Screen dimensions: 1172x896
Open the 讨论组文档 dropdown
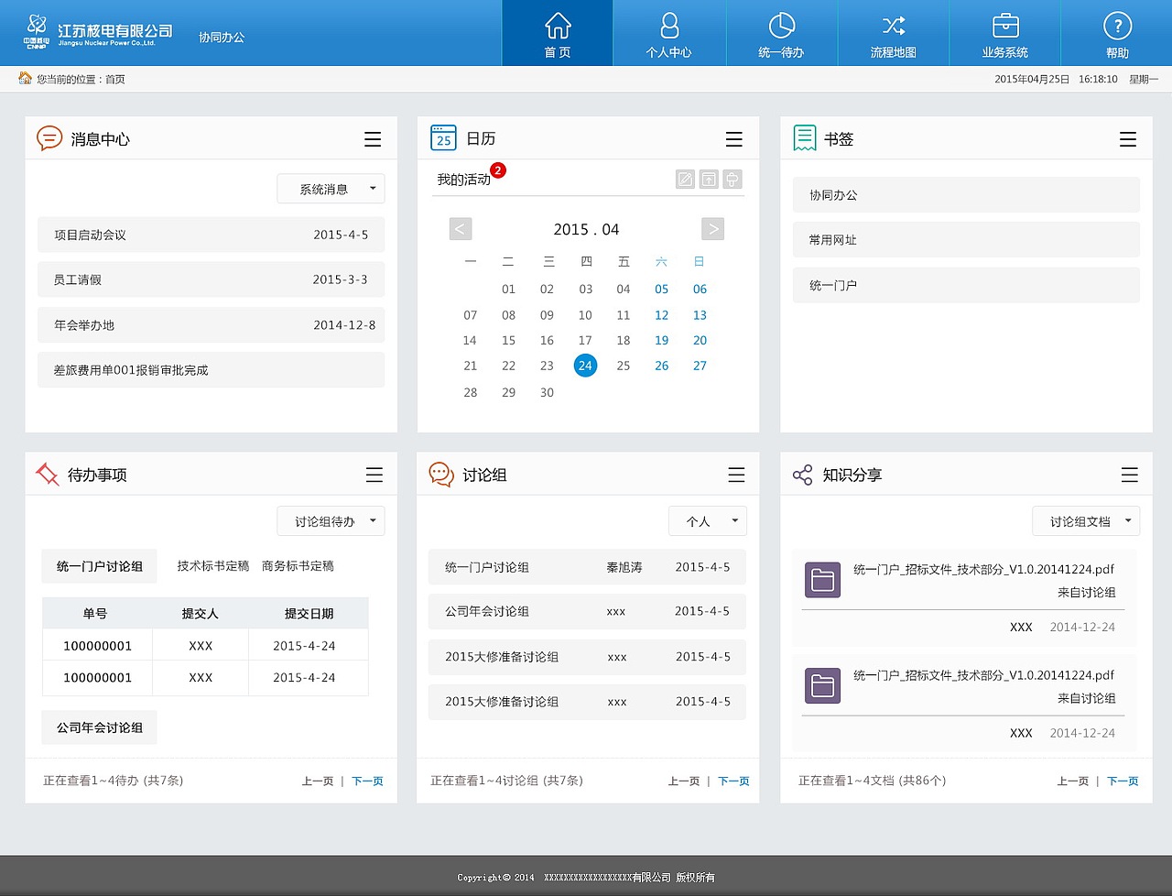click(1086, 521)
